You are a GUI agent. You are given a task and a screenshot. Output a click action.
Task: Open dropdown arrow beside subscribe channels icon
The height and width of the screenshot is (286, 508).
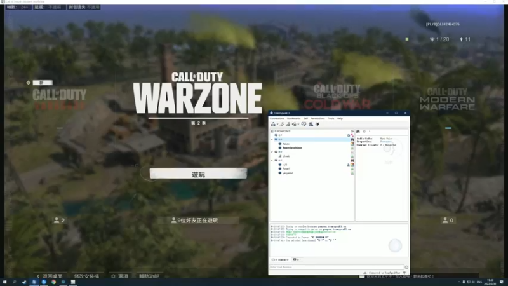298,125
